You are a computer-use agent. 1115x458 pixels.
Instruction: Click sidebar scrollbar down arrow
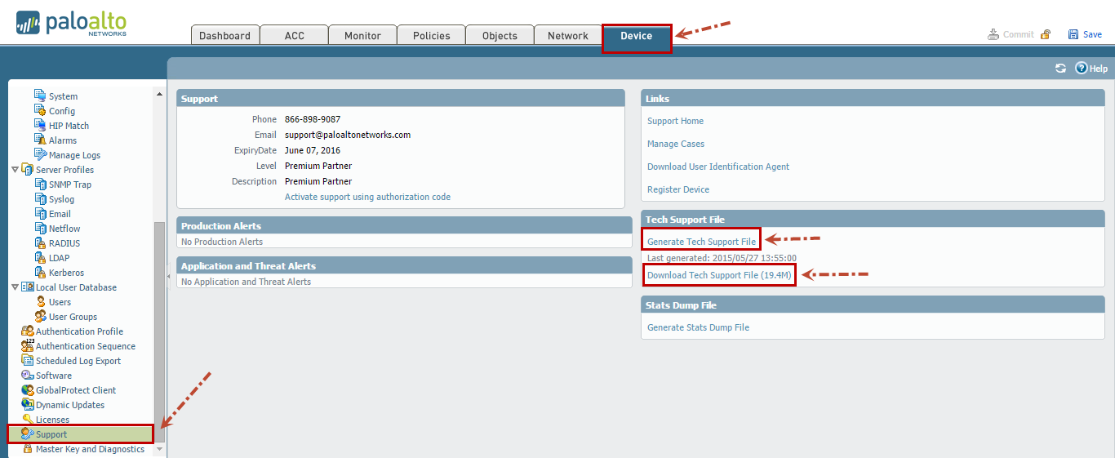[159, 449]
